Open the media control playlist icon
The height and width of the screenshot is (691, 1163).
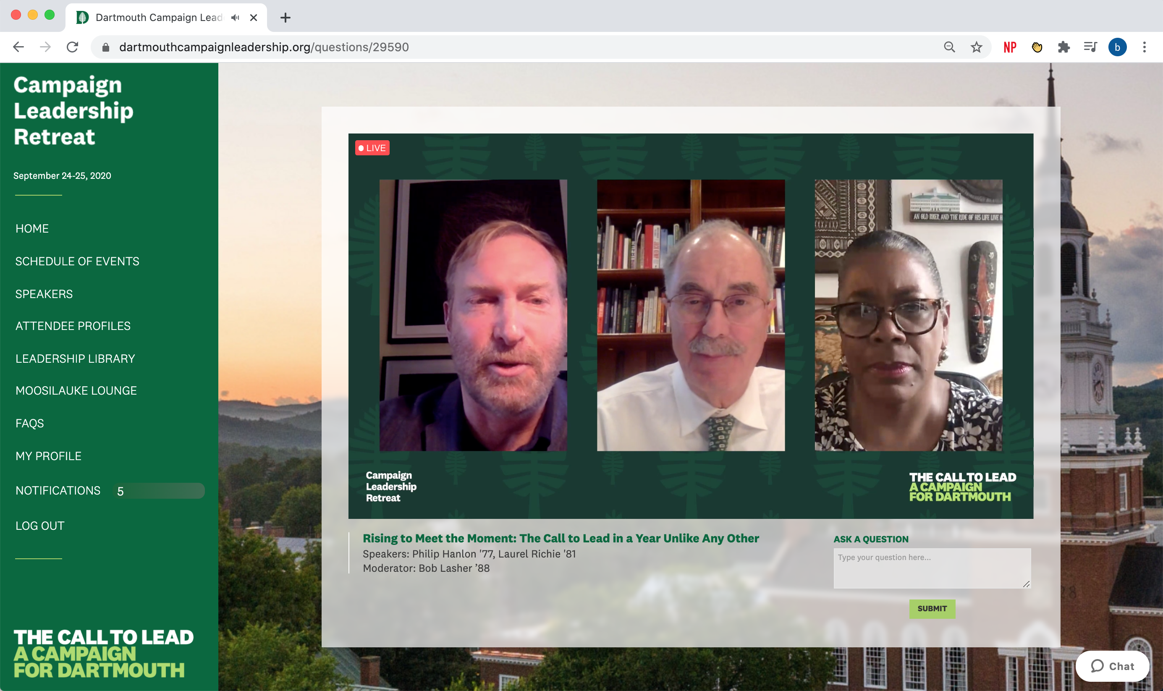(x=1090, y=47)
